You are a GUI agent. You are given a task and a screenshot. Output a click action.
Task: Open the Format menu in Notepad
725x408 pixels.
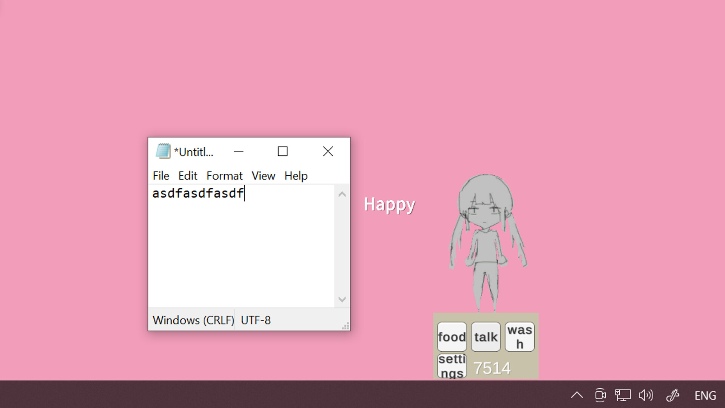point(225,176)
